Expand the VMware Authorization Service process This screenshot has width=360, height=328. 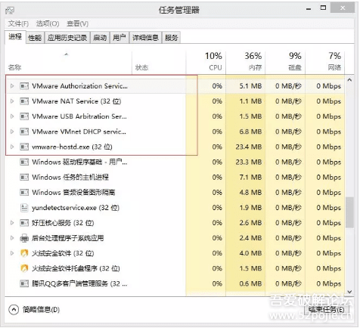pyautogui.click(x=12, y=86)
